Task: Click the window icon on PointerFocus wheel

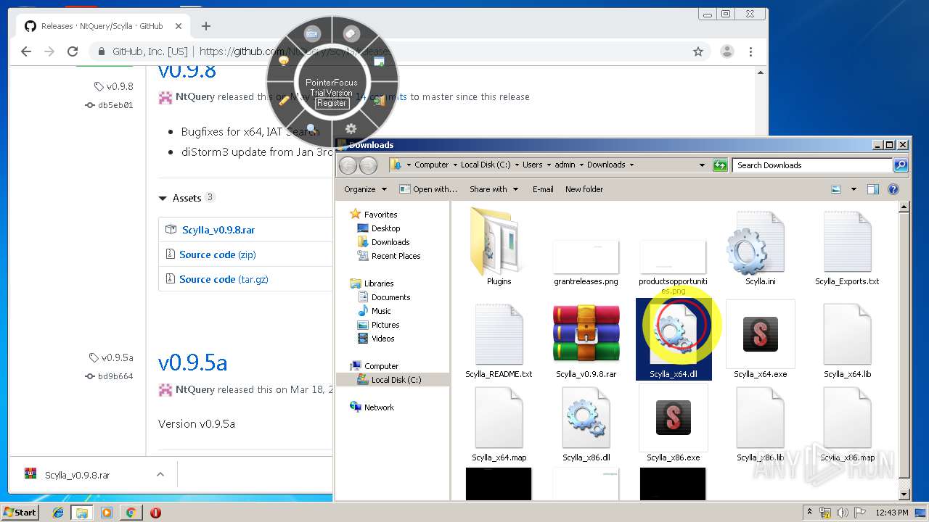Action: click(x=380, y=62)
